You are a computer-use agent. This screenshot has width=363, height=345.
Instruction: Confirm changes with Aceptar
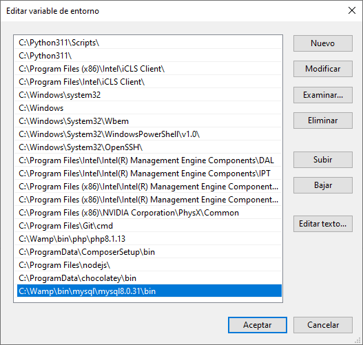(258, 325)
